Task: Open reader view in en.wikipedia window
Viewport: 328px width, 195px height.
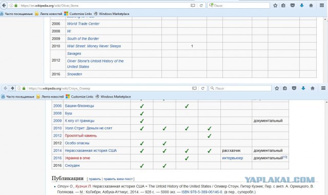Action: pyautogui.click(x=193, y=6)
